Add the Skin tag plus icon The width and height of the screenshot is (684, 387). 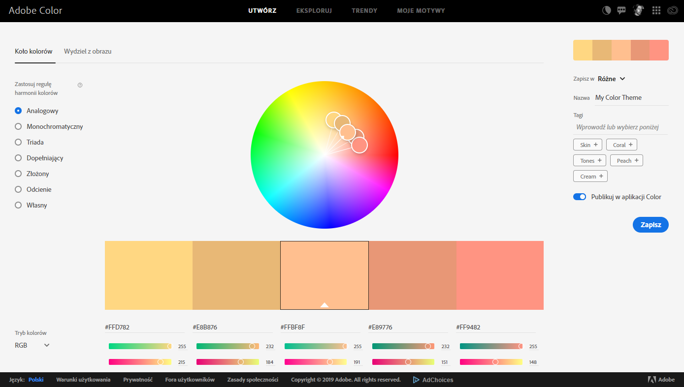point(595,145)
